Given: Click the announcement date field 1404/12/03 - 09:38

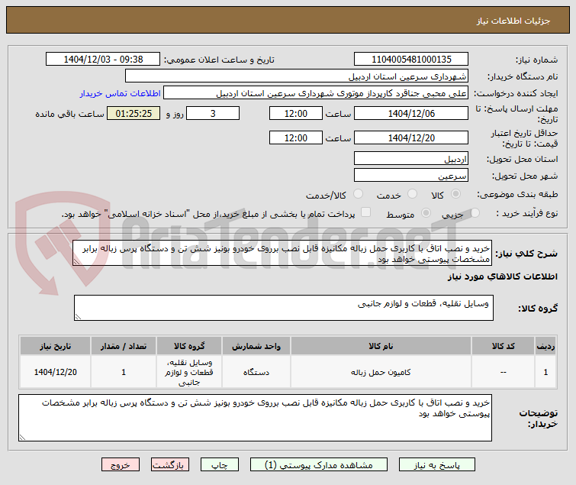Looking at the screenshot, I should coord(103,59).
